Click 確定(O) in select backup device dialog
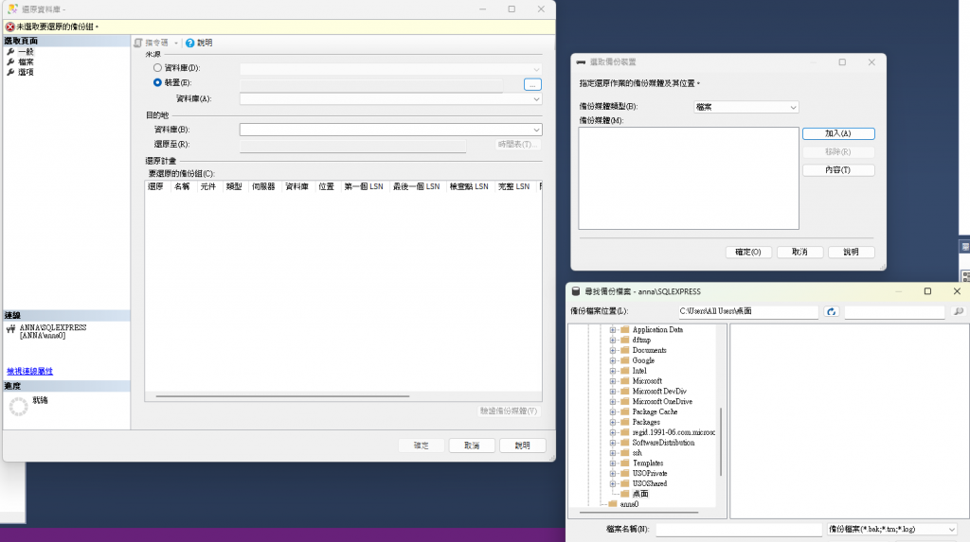This screenshot has height=542, width=970. coord(748,252)
